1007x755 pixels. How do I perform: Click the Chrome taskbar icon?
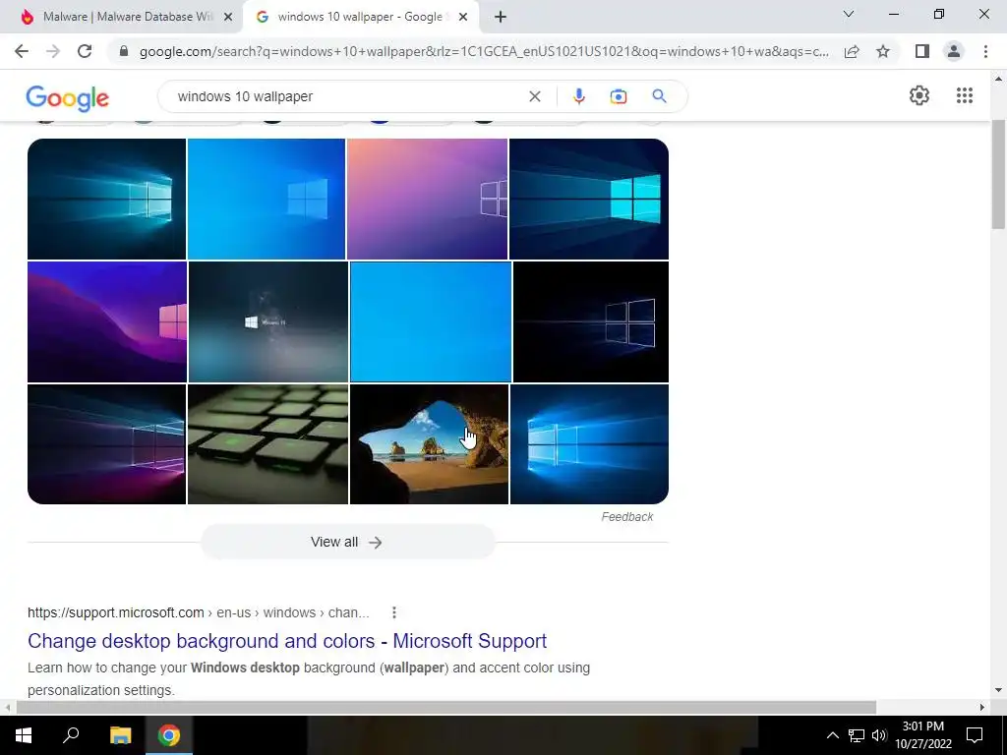[x=169, y=735]
